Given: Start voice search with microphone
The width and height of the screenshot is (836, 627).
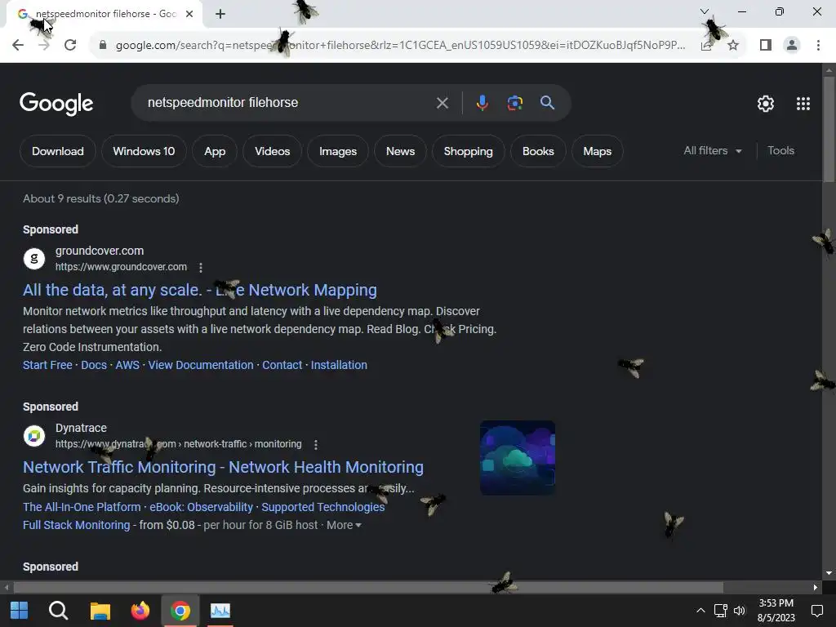Looking at the screenshot, I should coord(482,103).
